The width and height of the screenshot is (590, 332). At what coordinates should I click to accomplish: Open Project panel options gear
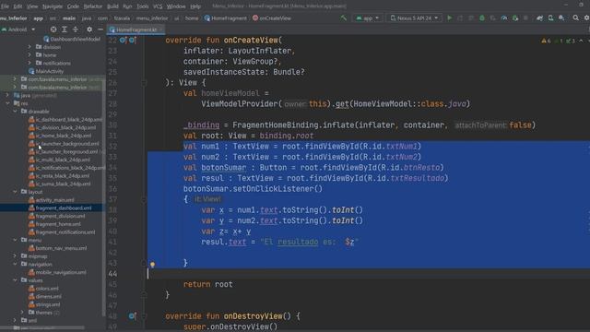click(89, 29)
